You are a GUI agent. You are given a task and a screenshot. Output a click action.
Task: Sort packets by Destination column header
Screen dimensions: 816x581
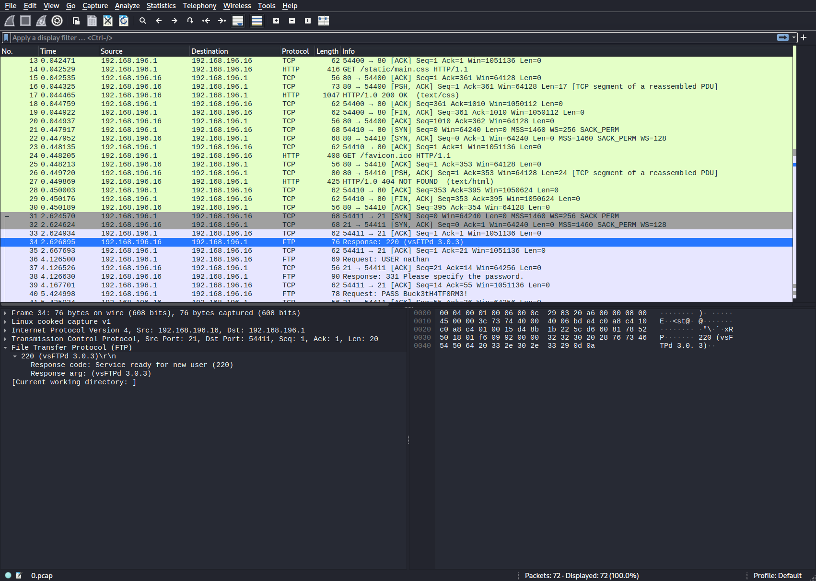234,51
